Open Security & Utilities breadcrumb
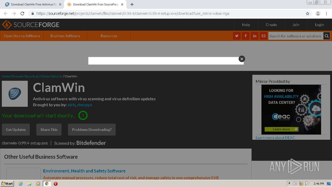Image resolution: width=332 pixels, height=187 pixels. [x=37, y=76]
